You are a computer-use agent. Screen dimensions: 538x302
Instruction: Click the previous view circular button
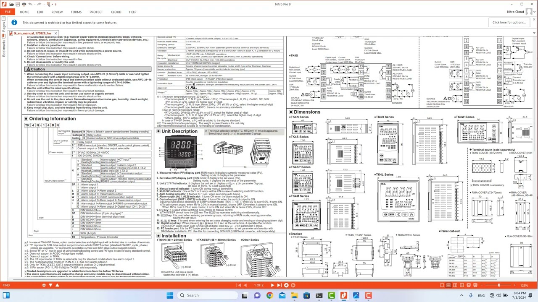[286, 285]
